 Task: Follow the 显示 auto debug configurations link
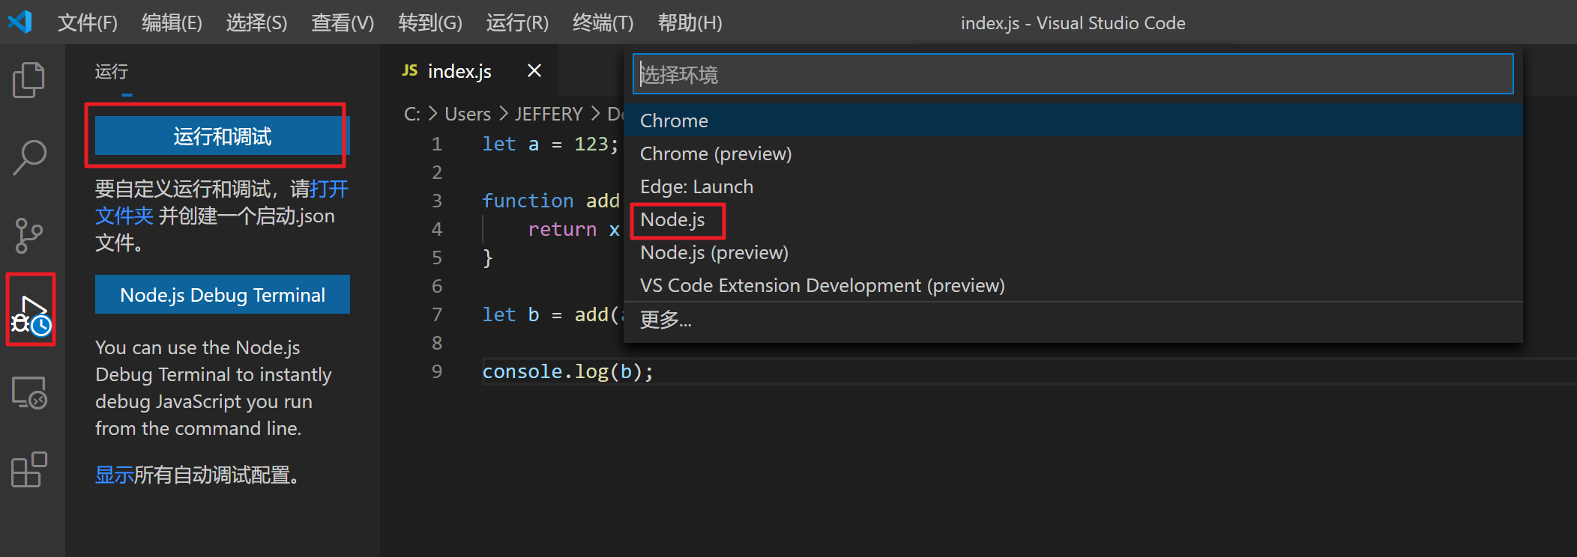[x=114, y=475]
